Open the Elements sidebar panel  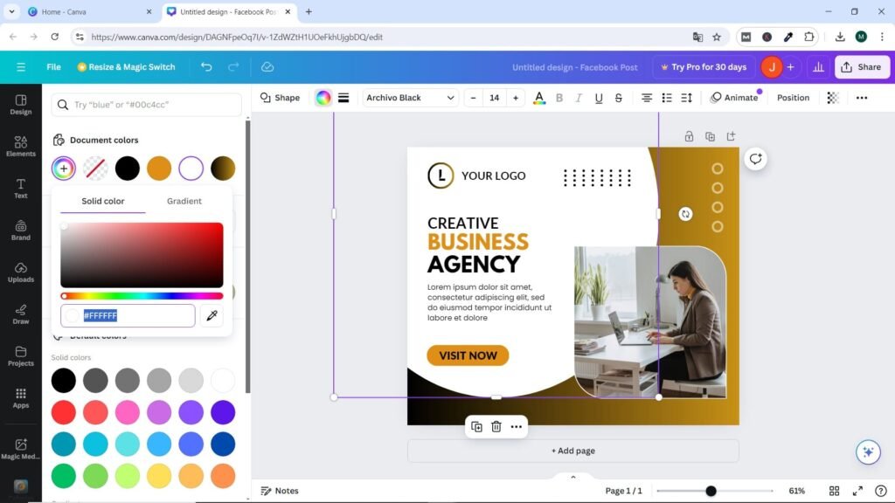21,146
